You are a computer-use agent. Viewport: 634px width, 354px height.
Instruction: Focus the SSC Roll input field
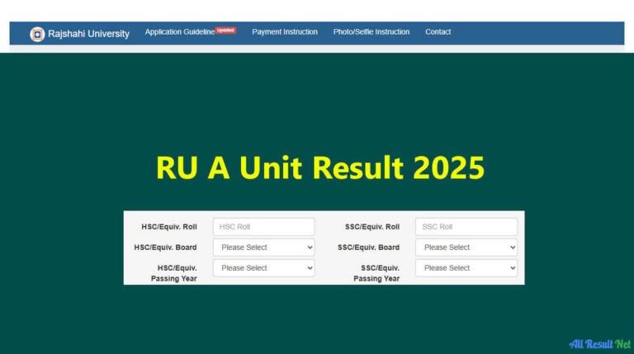pyautogui.click(x=466, y=227)
